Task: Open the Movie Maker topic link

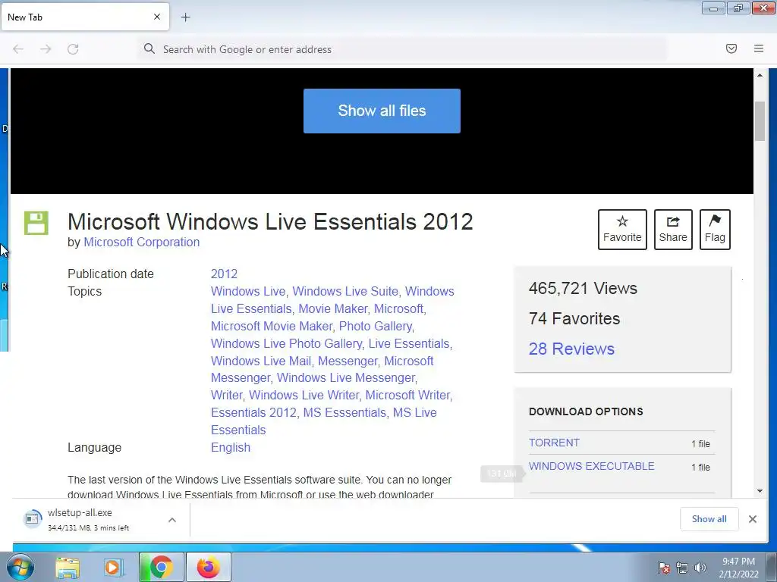Action: point(333,309)
